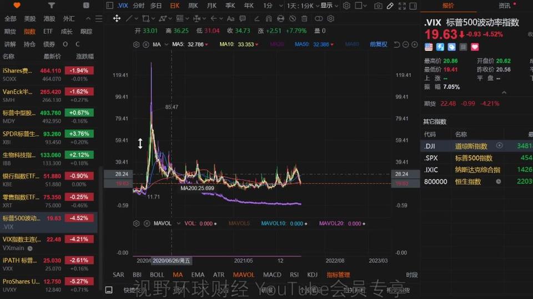The width and height of the screenshot is (533, 299).
Task: Open MAVOL indicator settings gear
Action: [137, 223]
